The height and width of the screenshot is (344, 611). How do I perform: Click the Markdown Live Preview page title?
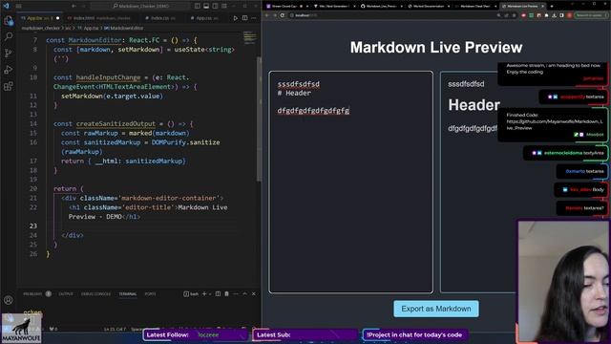coord(436,47)
